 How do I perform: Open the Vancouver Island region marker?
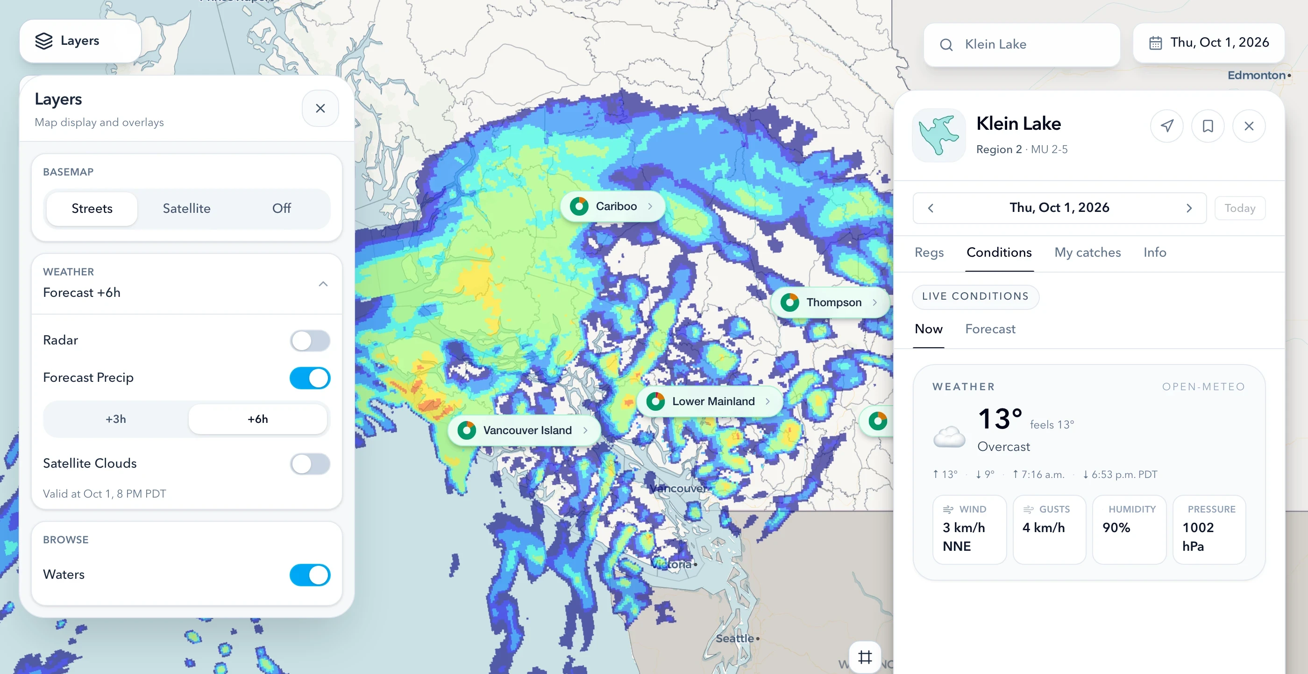524,430
